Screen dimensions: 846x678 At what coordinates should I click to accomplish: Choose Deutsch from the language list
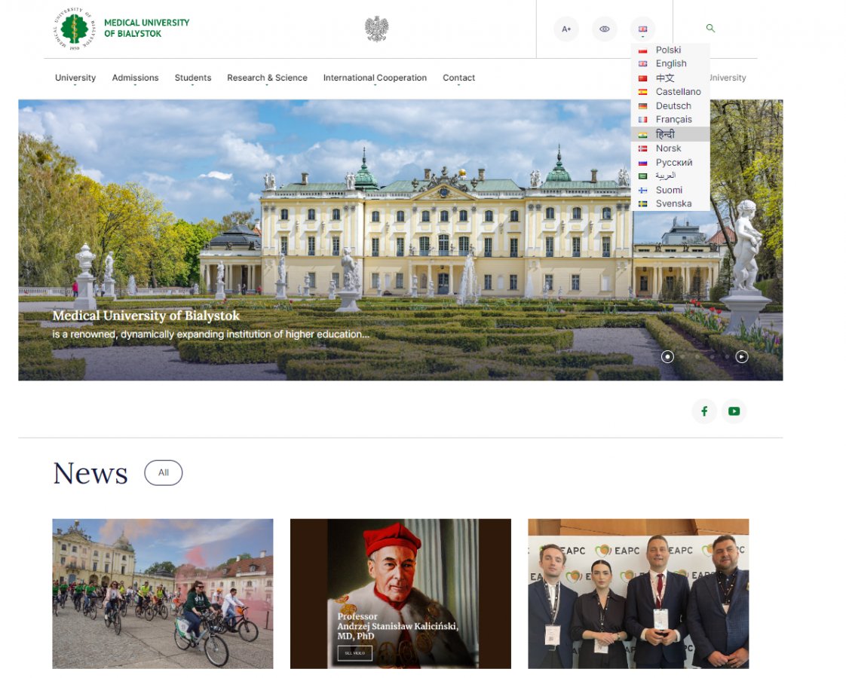[x=673, y=106]
